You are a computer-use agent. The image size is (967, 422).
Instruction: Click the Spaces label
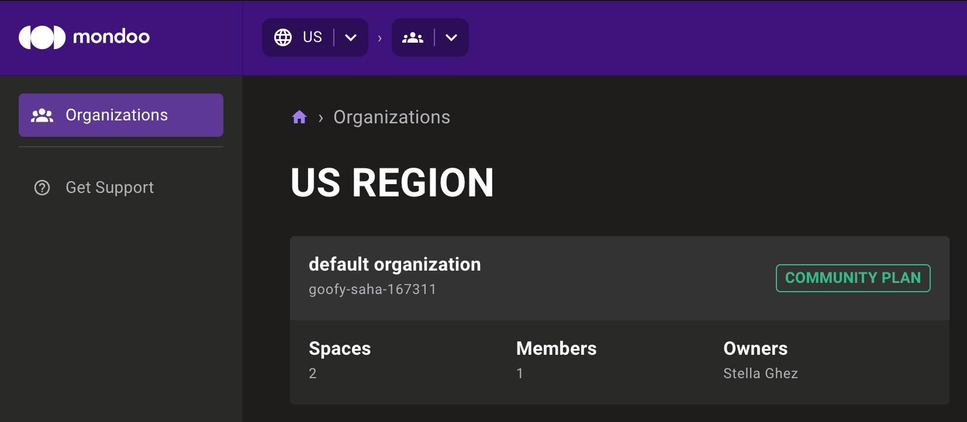(340, 348)
